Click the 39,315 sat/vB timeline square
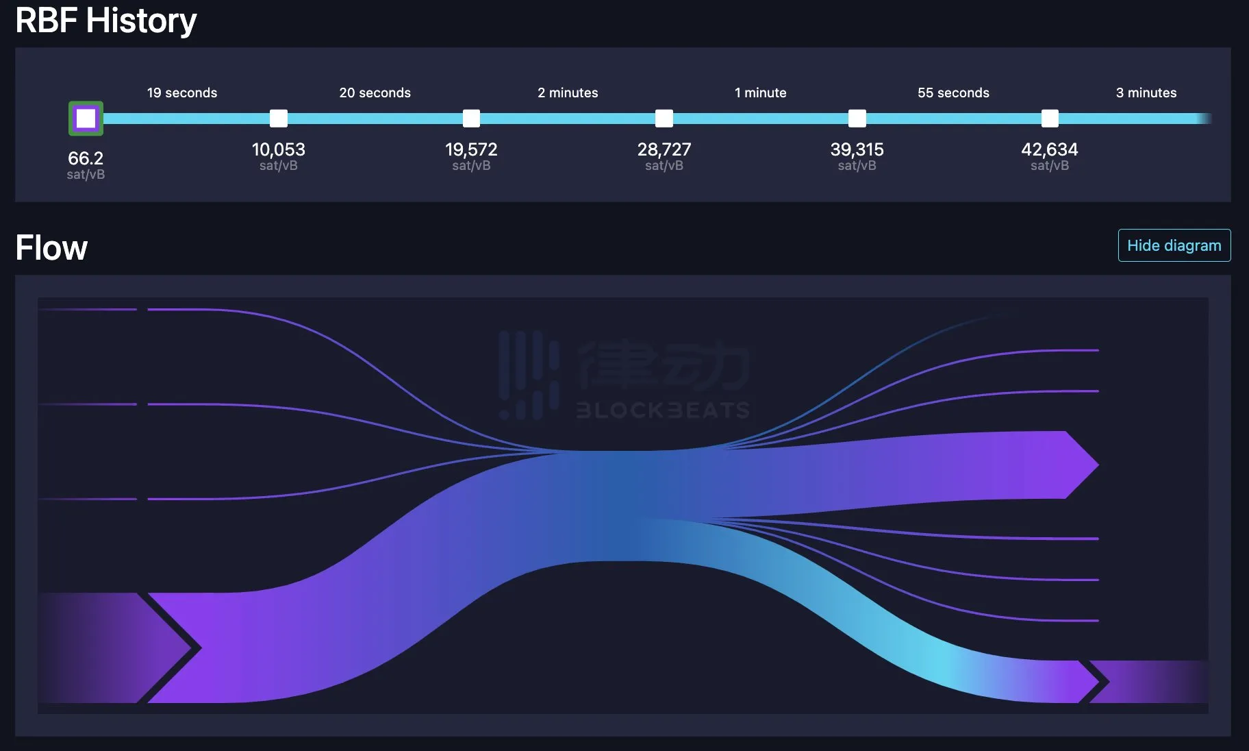The width and height of the screenshot is (1249, 751). pyautogui.click(x=857, y=119)
